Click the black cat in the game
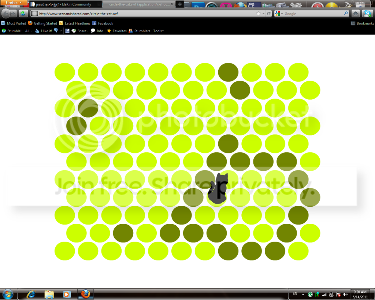Viewport: 375px width, 300px height. tap(218, 189)
